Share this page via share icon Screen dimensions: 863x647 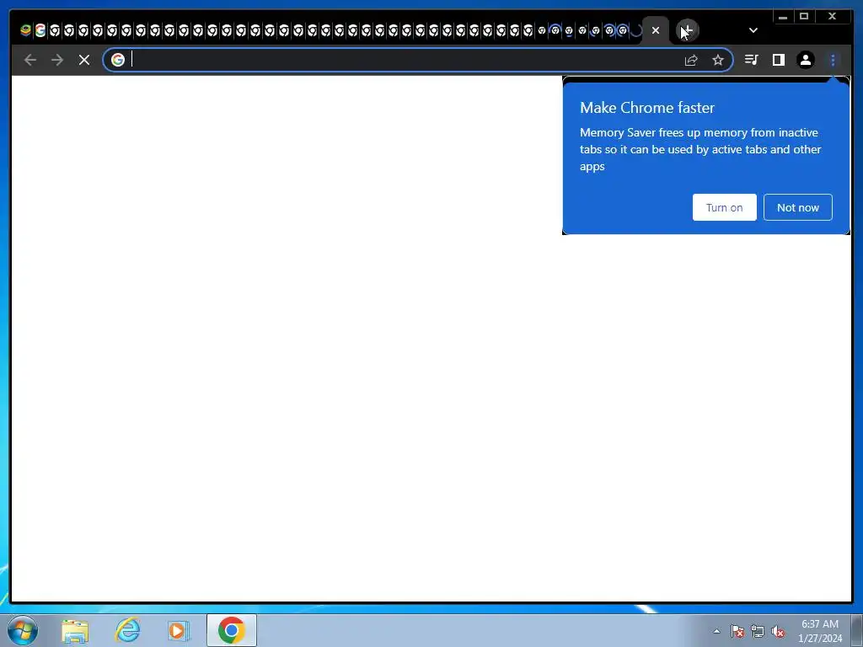[691, 60]
